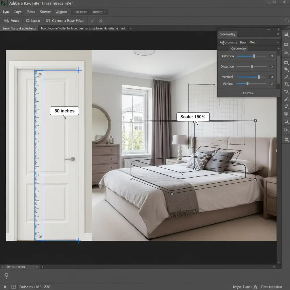Image resolution: width=290 pixels, height=290 pixels.
Task: Open the Laye menu
Action: tap(18, 12)
